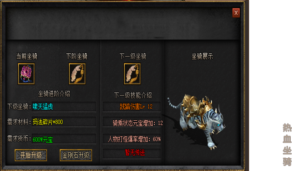Click the 600W元宝 currency field
Screen dimensions: 292x171
pyautogui.click(x=64, y=139)
